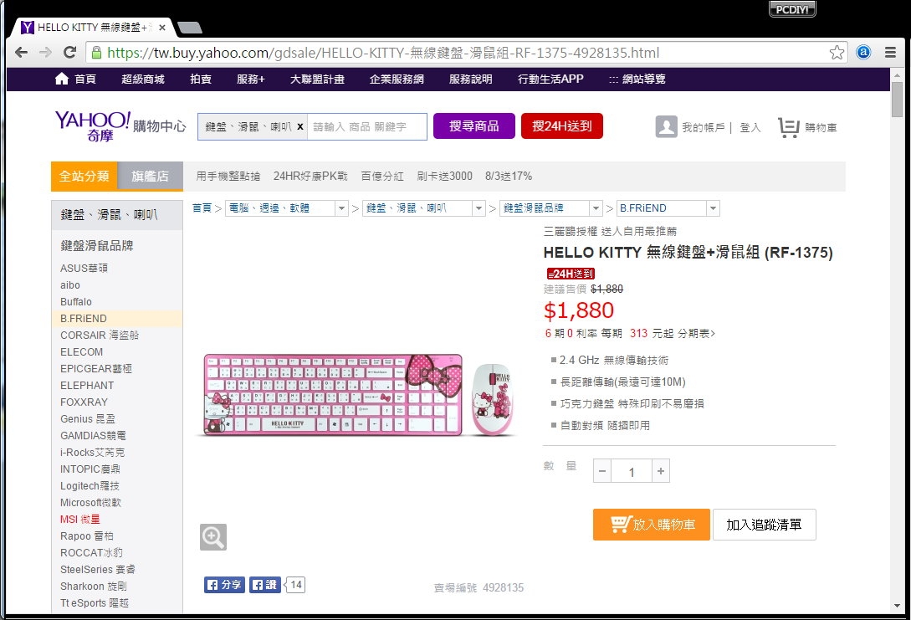
Task: Increase quantity with the plus button
Action: click(x=661, y=471)
